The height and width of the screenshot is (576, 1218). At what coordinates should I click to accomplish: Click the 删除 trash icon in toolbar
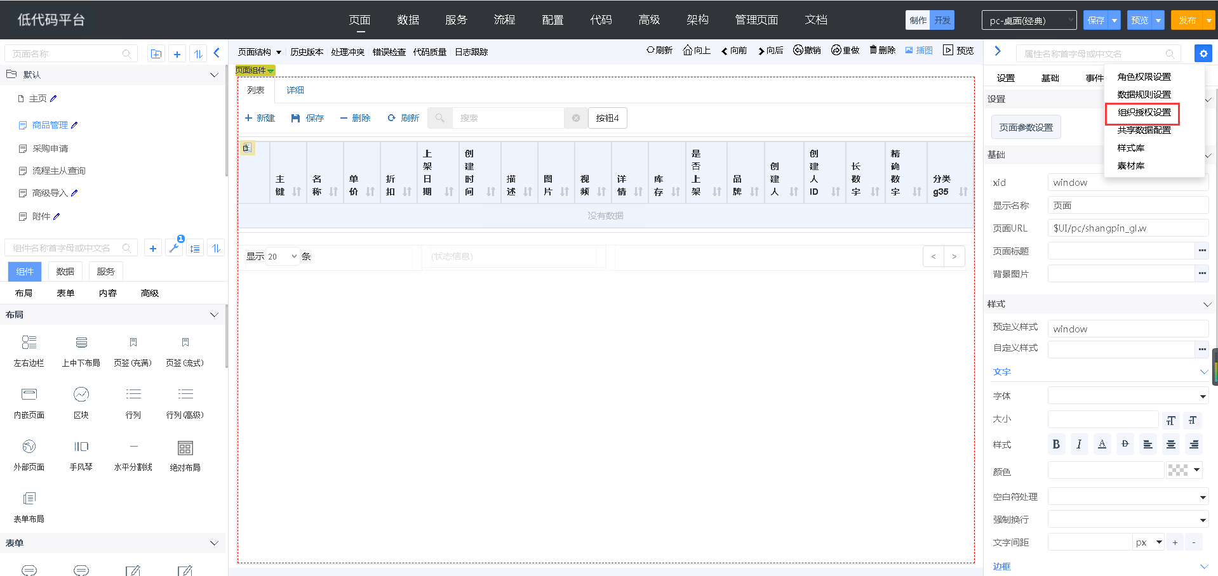(x=874, y=50)
